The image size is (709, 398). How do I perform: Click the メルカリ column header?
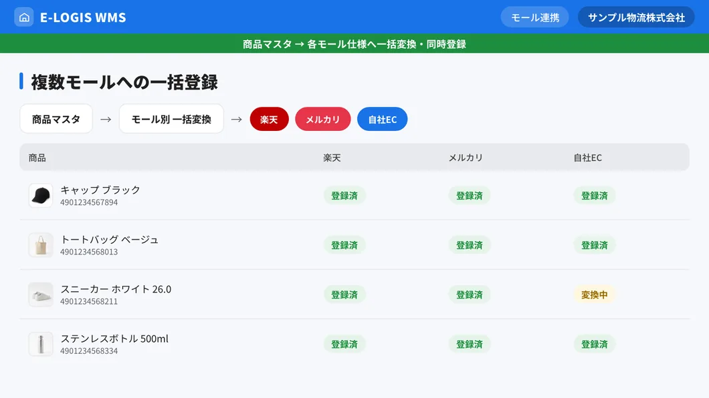coord(466,158)
